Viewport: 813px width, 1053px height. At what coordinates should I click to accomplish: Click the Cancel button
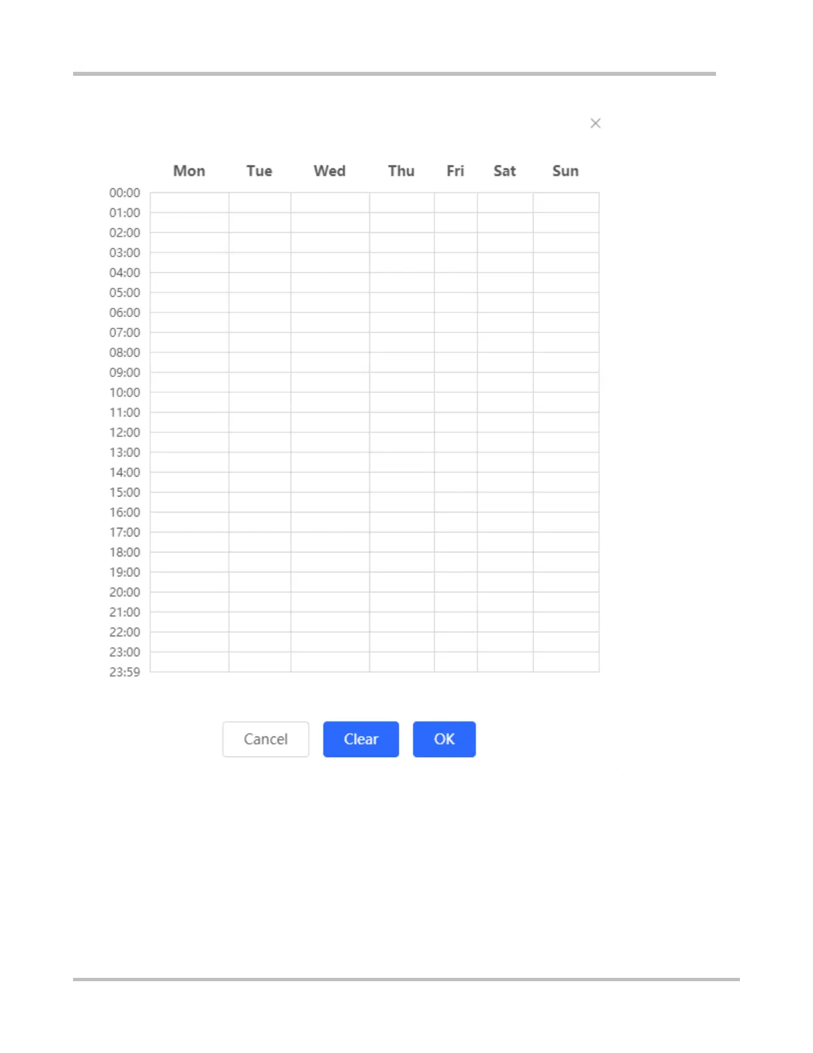tap(266, 739)
